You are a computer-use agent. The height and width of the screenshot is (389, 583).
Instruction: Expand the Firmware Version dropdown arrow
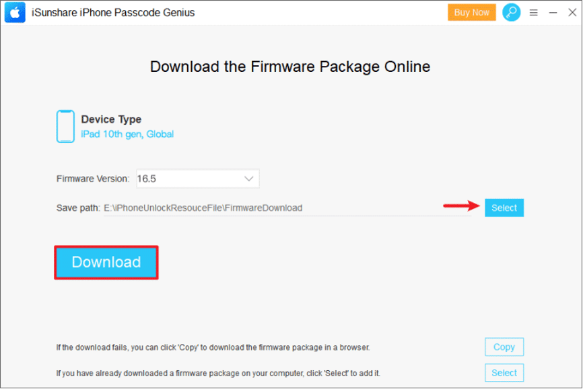[248, 179]
